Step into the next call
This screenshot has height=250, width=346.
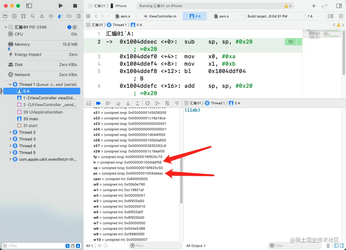(x=128, y=103)
